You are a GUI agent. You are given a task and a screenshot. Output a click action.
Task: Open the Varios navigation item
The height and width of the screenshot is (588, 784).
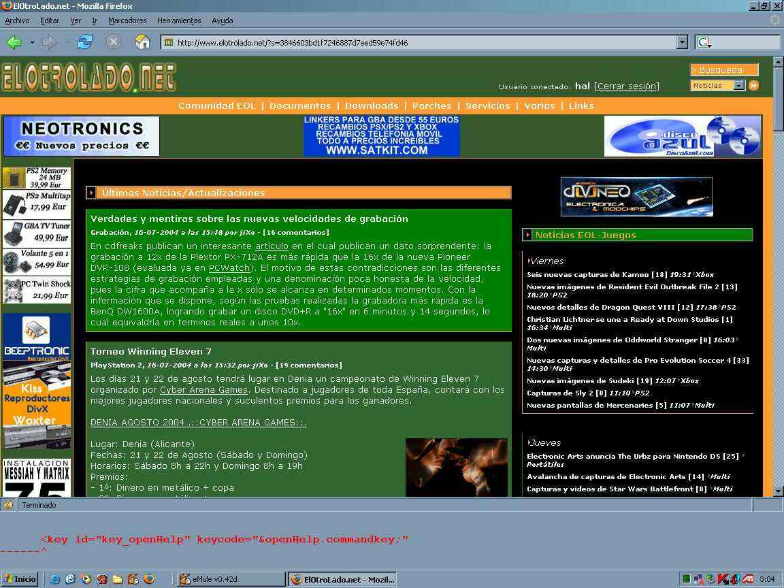tap(540, 105)
